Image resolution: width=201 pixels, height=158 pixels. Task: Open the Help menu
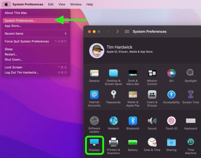(90, 4)
